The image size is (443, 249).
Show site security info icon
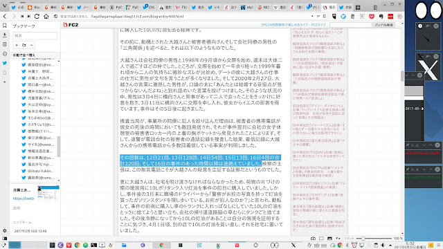pos(55,17)
